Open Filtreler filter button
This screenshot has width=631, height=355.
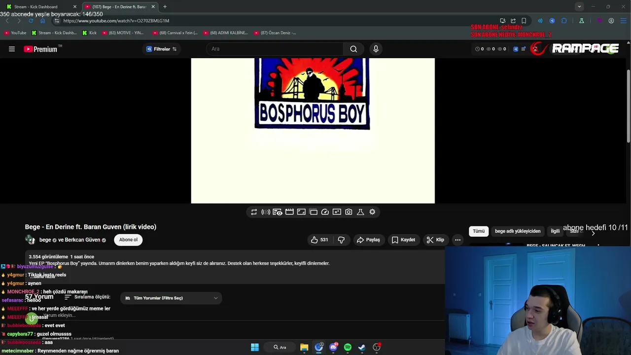click(x=161, y=49)
